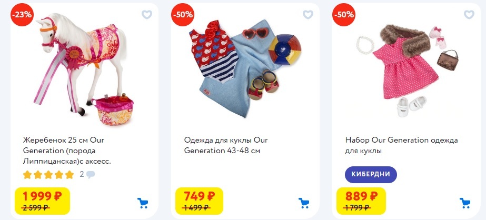Click the -50% badge on the swimsuit set
Viewport: 486px width, 220px height.
(183, 15)
